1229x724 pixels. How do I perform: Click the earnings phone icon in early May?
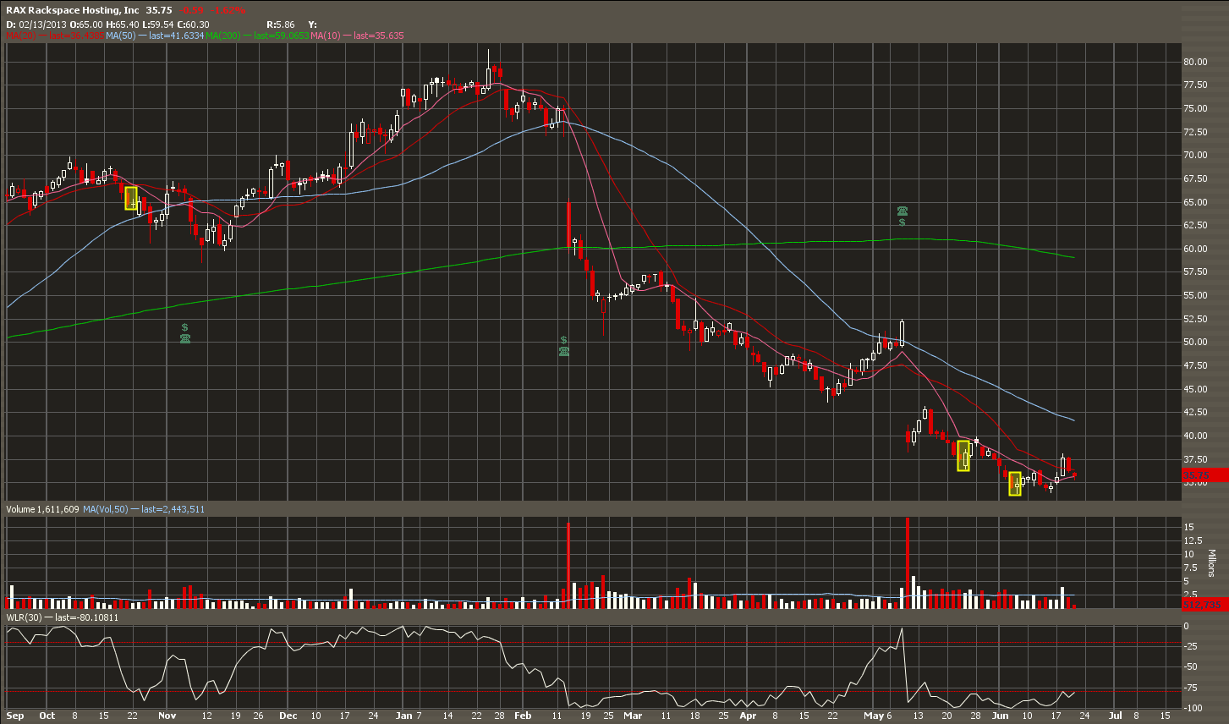(903, 211)
